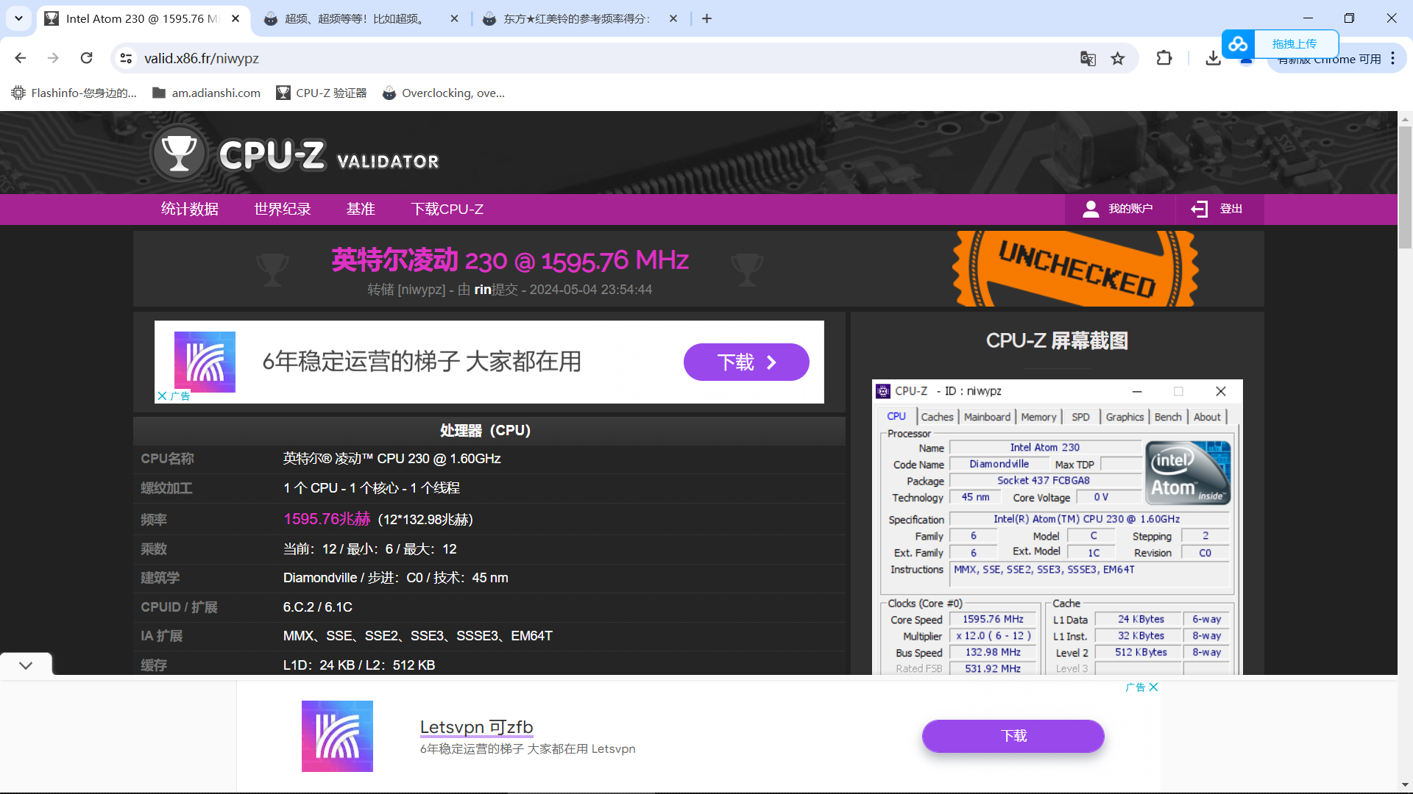Collapse the bottom ad with chevron
The image size is (1413, 794).
pyautogui.click(x=26, y=665)
